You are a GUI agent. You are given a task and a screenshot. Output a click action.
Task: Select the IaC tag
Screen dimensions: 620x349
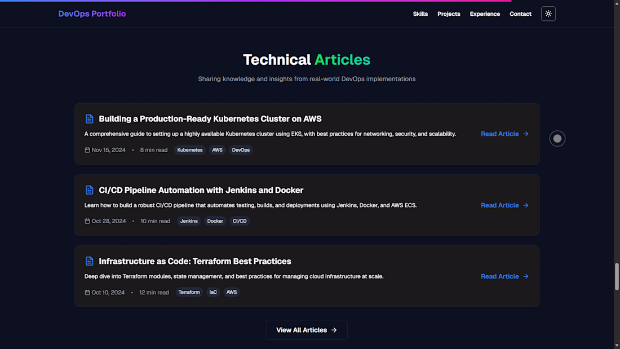point(213,292)
